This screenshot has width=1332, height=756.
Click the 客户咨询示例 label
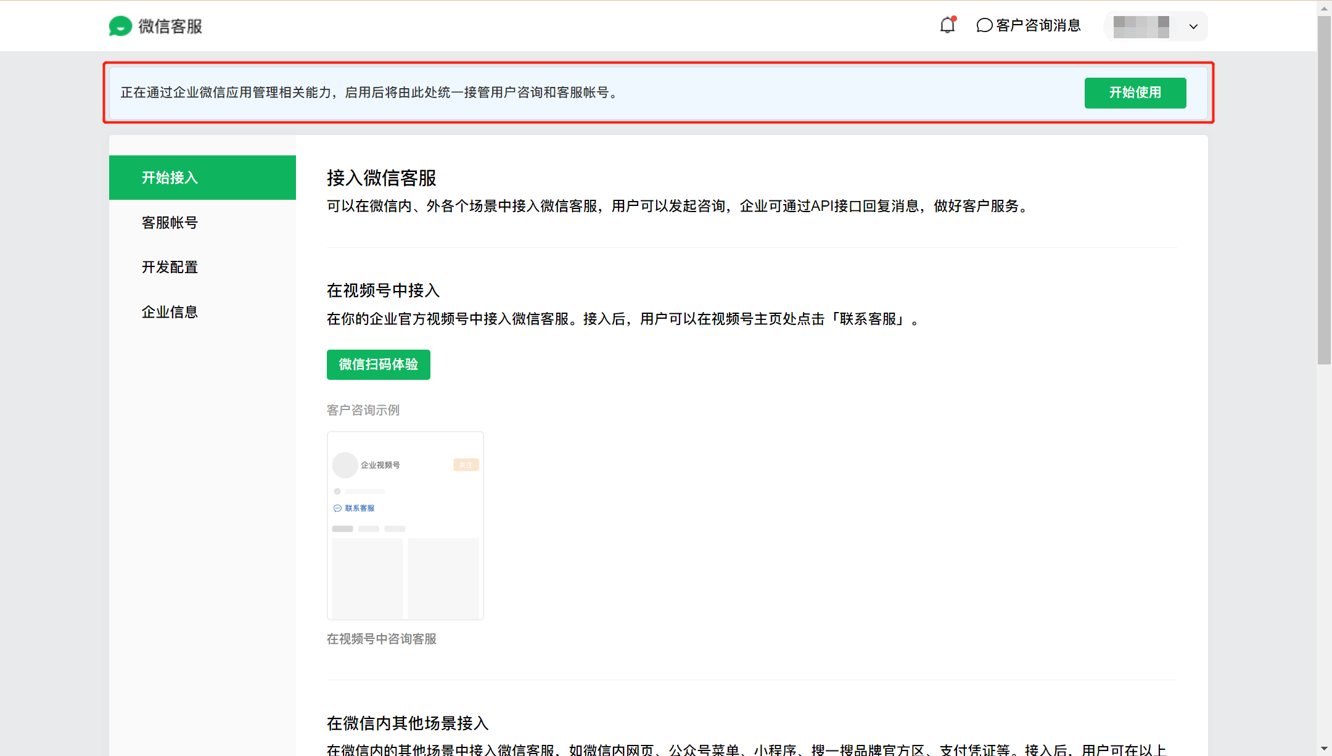tap(363, 410)
